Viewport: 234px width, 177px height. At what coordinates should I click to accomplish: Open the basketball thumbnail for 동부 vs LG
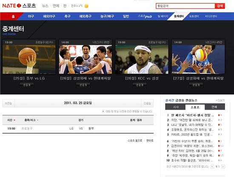click(x=29, y=59)
